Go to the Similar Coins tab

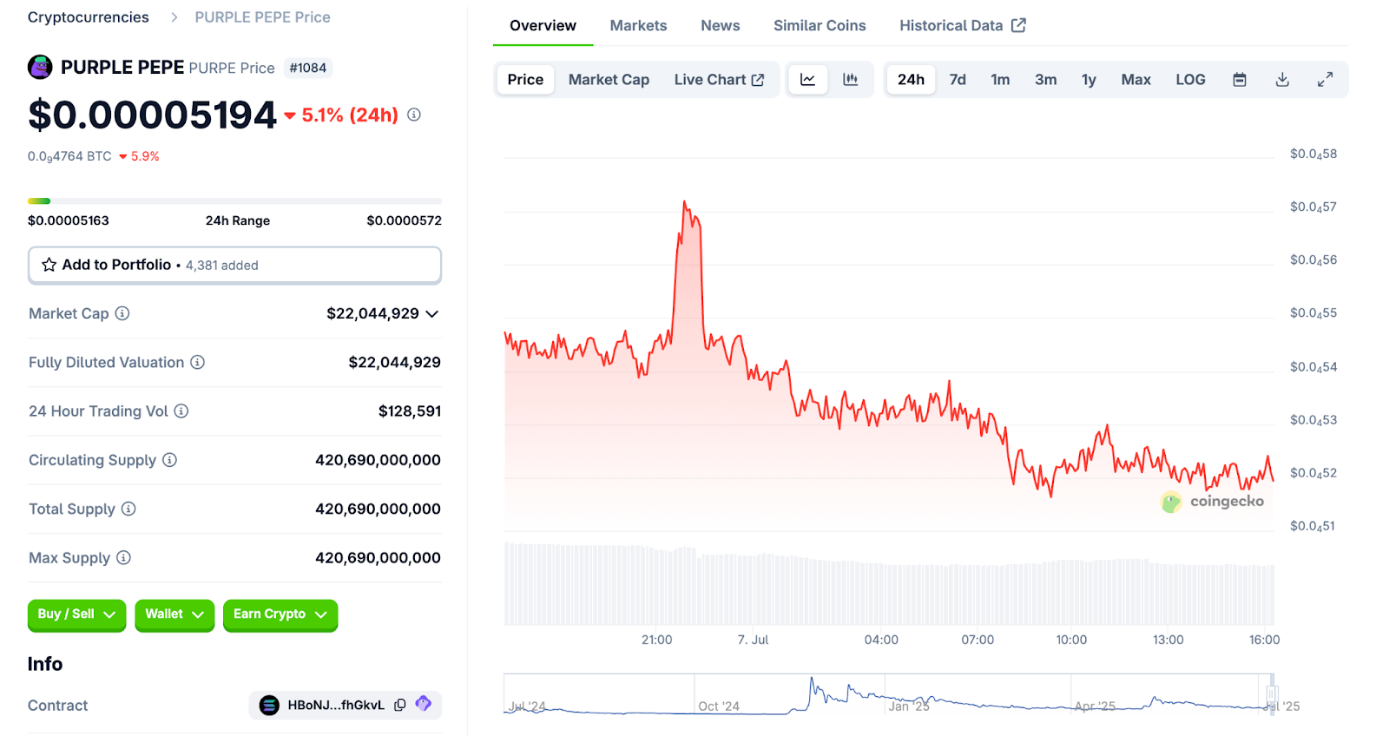820,26
